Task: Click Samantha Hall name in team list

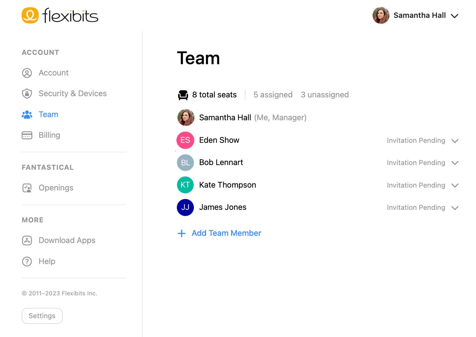Action: click(x=225, y=118)
